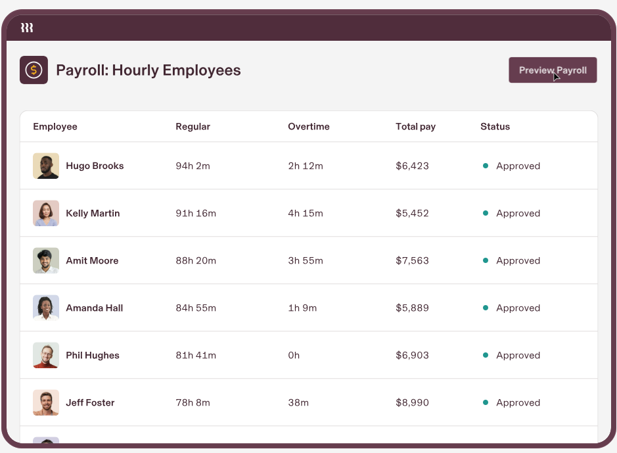Select Amit Moore's profile picture

(x=46, y=260)
